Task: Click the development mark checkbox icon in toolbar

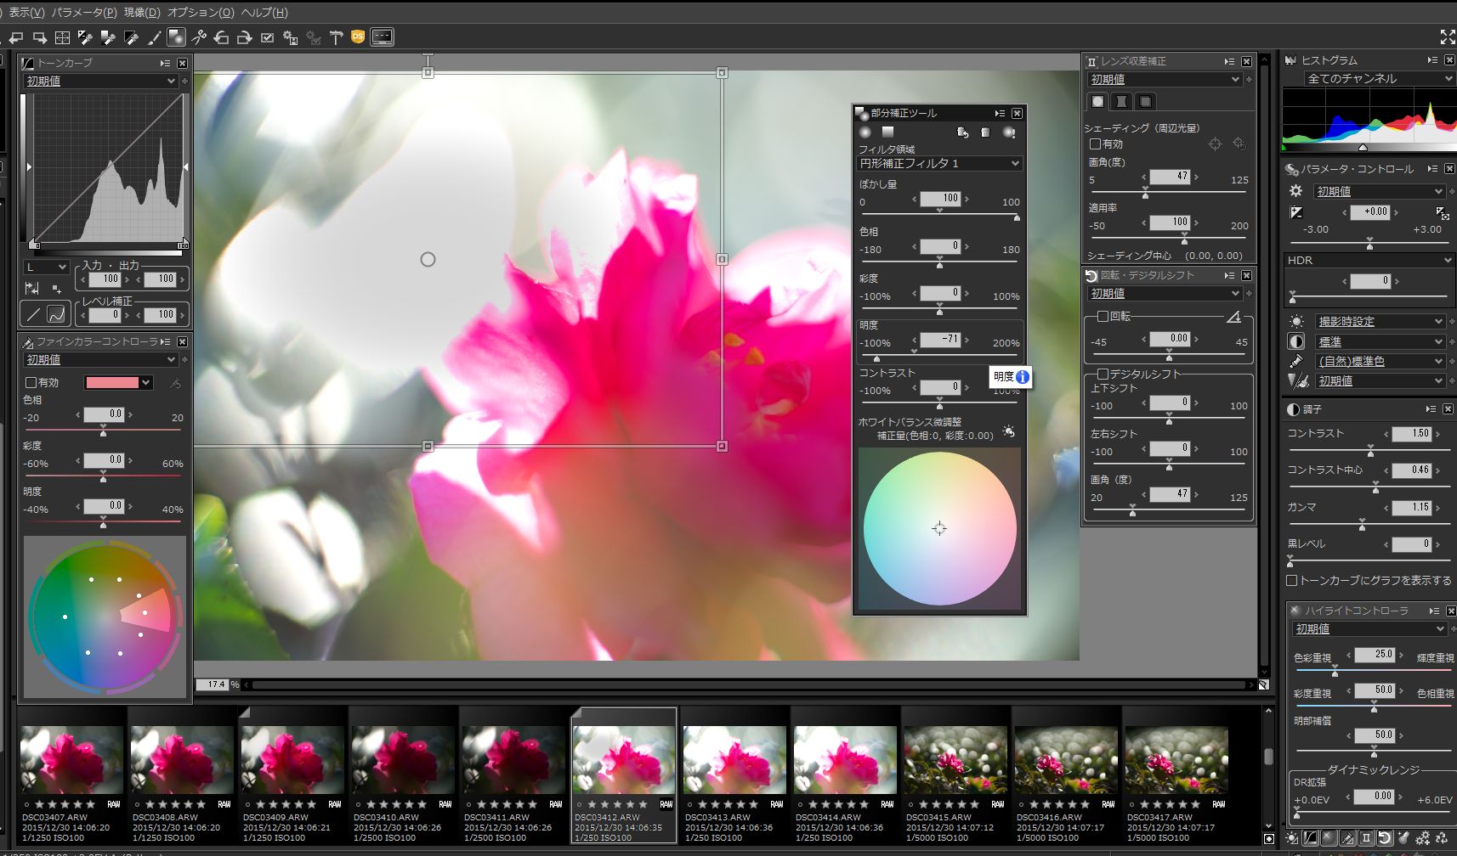Action: click(x=268, y=37)
